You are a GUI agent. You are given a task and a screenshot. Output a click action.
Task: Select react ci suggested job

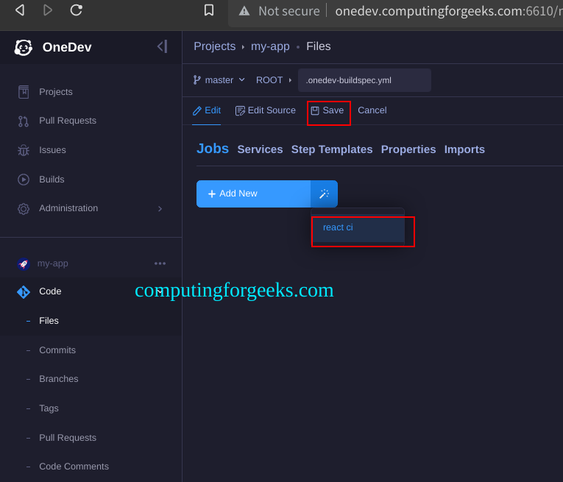pyautogui.click(x=358, y=227)
